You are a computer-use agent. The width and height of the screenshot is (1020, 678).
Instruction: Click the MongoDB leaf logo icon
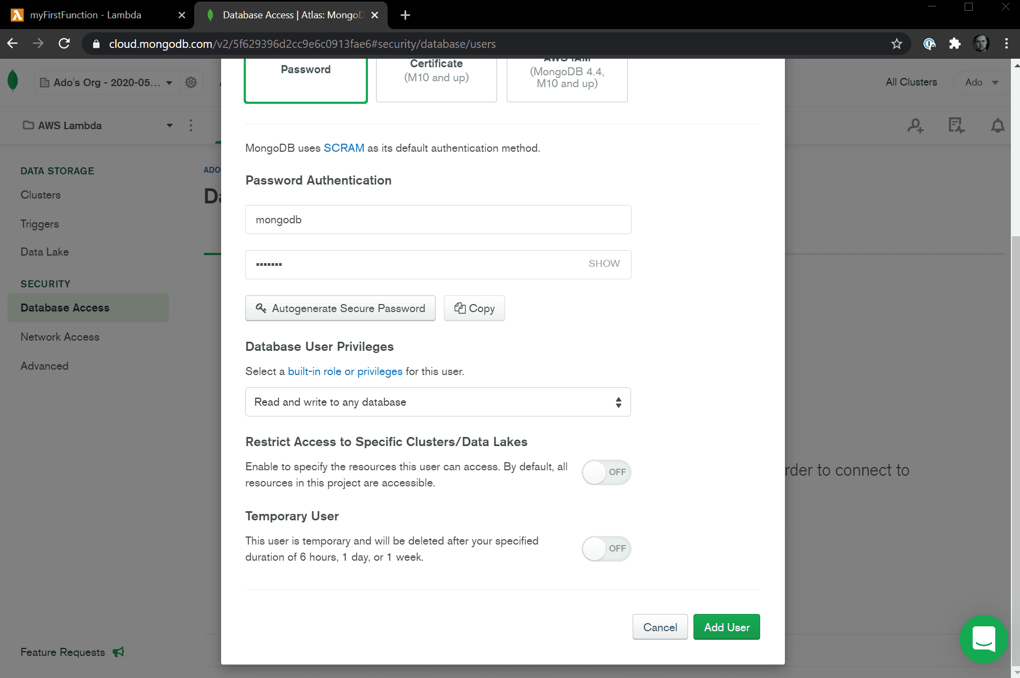pos(13,82)
